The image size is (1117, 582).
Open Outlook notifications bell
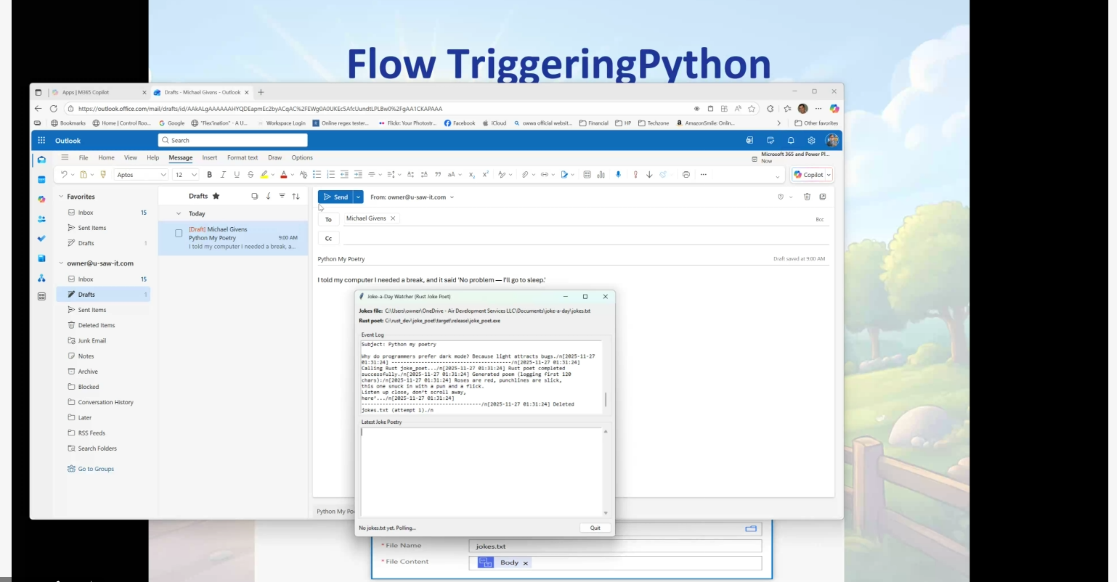[x=791, y=141]
